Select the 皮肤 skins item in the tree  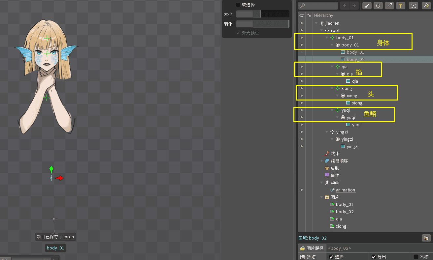tap(335, 168)
